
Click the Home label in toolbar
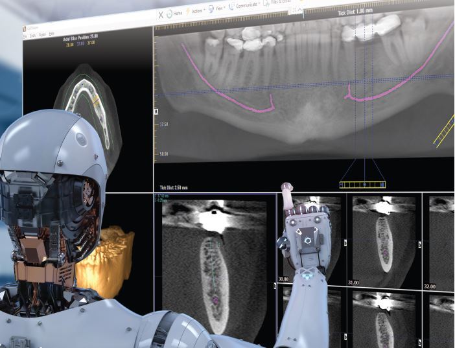(x=178, y=13)
